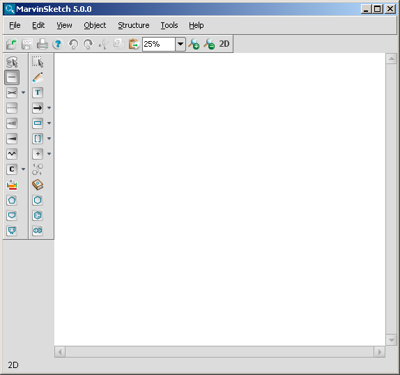Screen dimensions: 400x375
Task: Select the lasso selection tool
Action: (12, 62)
